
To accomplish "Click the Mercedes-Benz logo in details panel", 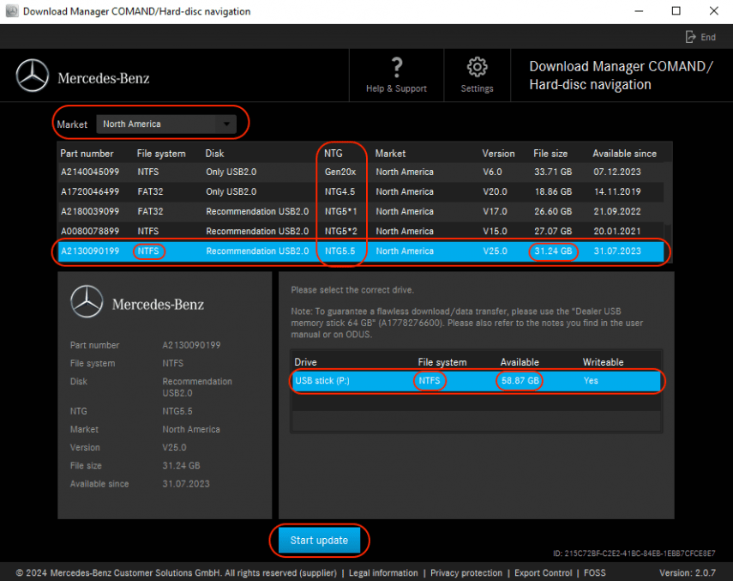I will (x=86, y=302).
